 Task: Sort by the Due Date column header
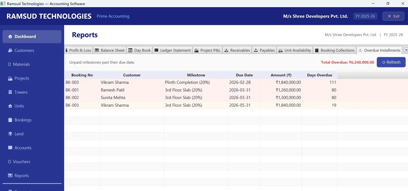coord(244,75)
